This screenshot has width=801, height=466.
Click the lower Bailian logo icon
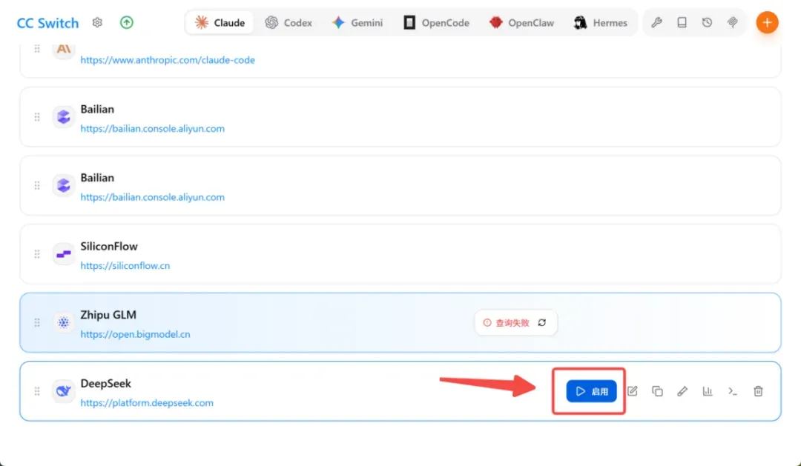coord(64,185)
